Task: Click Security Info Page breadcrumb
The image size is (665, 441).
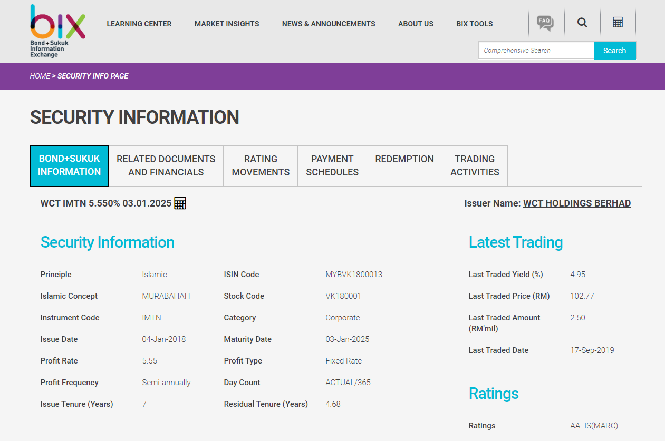Action: click(93, 76)
